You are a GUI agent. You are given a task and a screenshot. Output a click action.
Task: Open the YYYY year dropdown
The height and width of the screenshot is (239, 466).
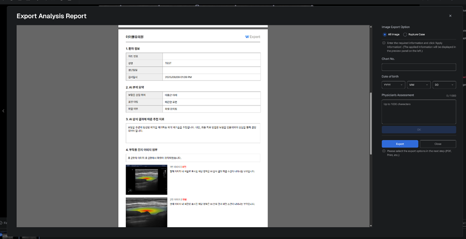(393, 85)
